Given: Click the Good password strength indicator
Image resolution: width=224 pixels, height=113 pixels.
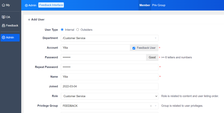Looking at the screenshot, I should (x=152, y=57).
